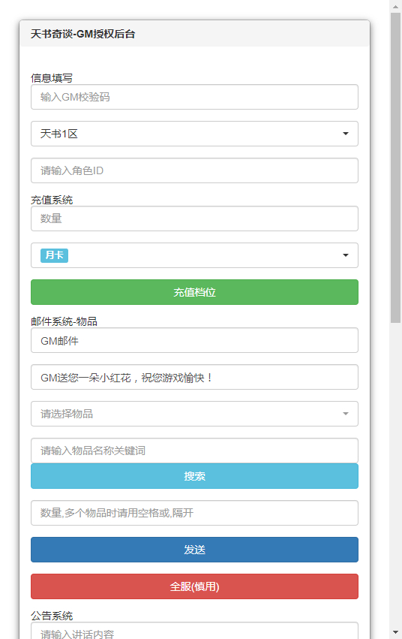Click the 请输入讲话内容 announcement field
402x639 pixels.
tap(194, 631)
